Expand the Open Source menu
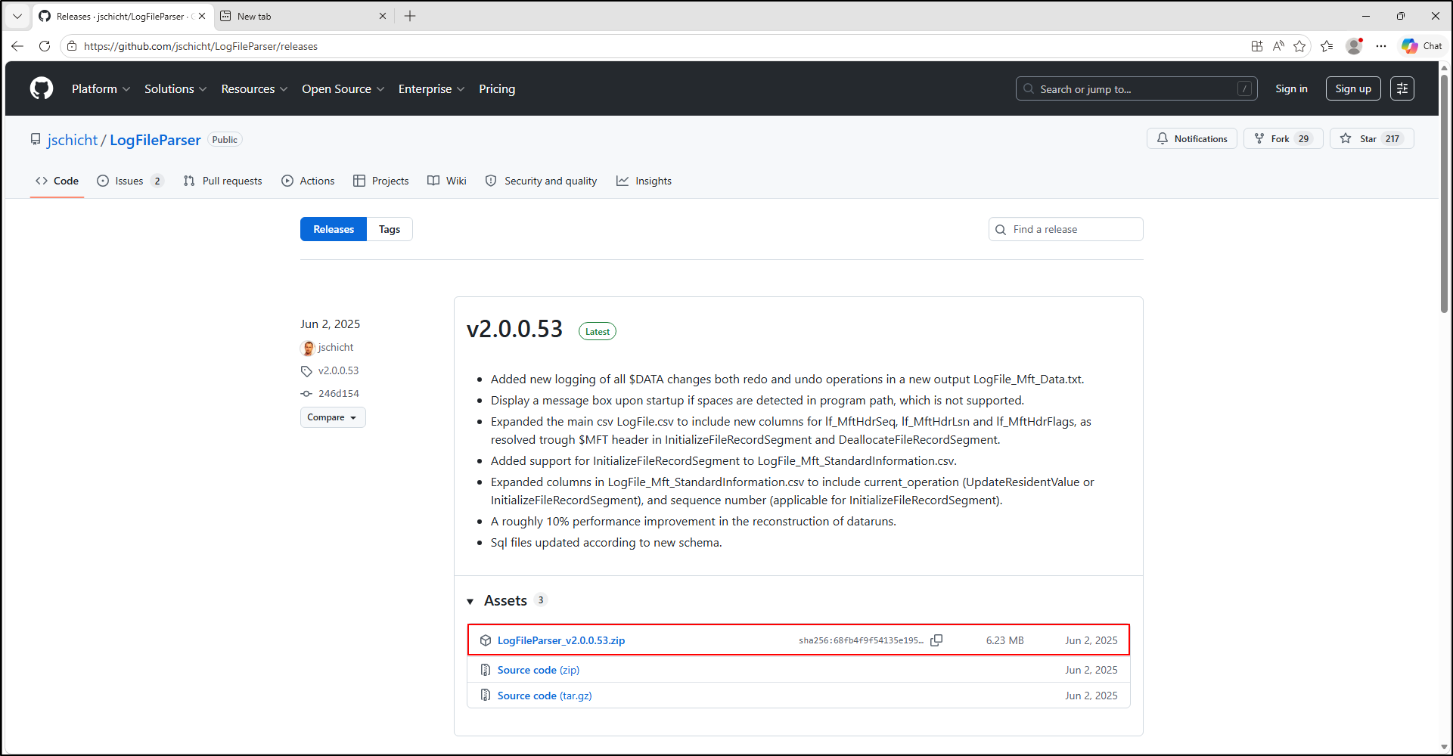 (x=343, y=88)
